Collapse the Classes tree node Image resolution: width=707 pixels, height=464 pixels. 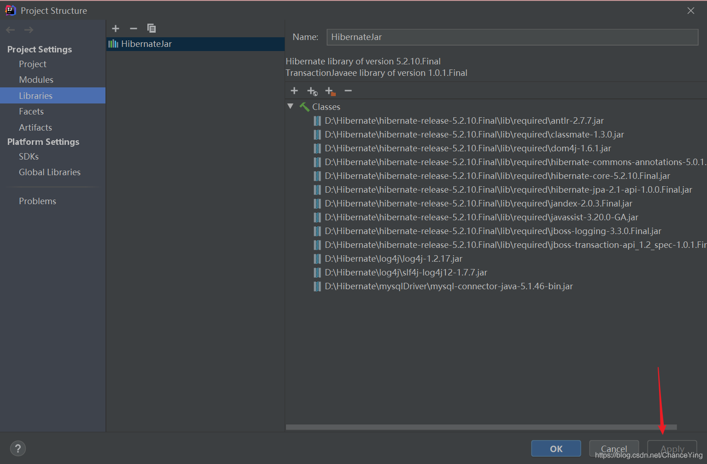290,106
